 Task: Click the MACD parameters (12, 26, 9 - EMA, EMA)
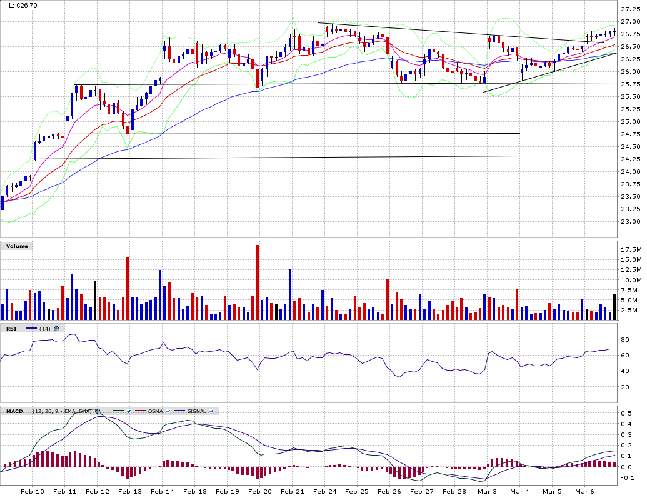(x=63, y=411)
